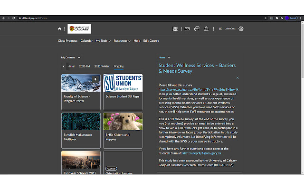The image size is (304, 190).
Task: Click the site lock icon in address bar
Action: 20,18
